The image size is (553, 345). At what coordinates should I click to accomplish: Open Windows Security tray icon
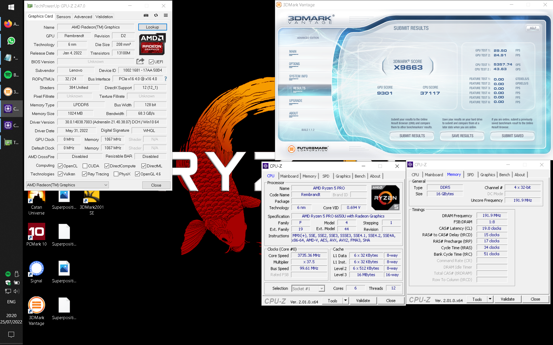pyautogui.click(x=8, y=282)
